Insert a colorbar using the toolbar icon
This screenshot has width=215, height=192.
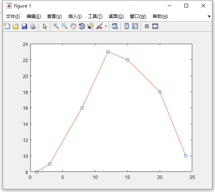tap(127, 26)
